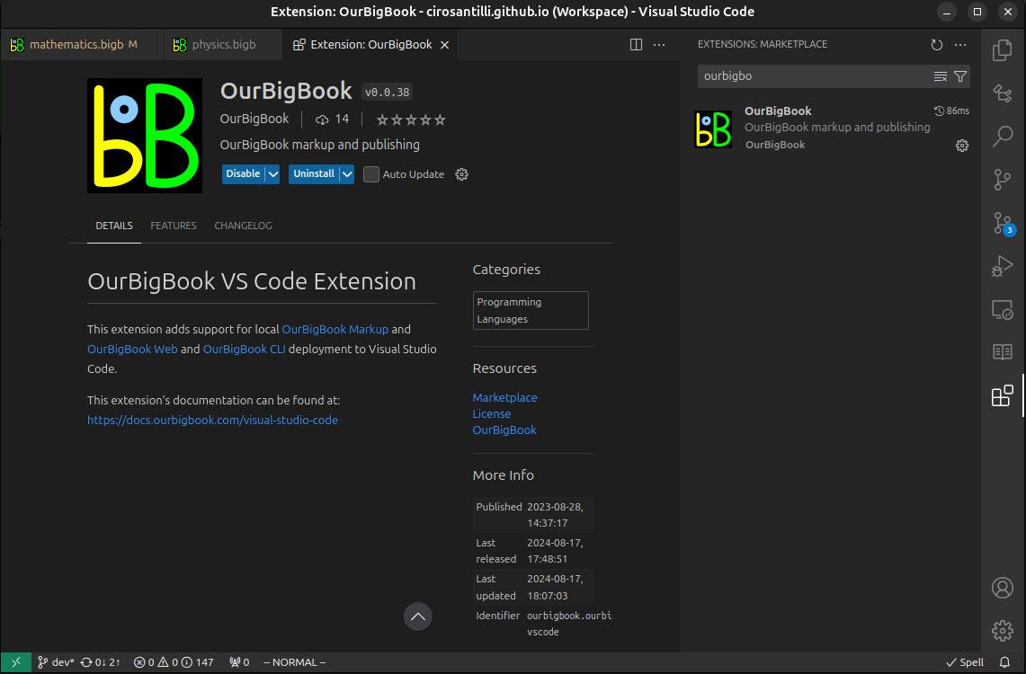Open editor more actions ellipsis

(659, 44)
